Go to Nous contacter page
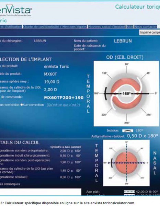Image resolution: width=160 pixels, height=206 pixels. point(146,27)
